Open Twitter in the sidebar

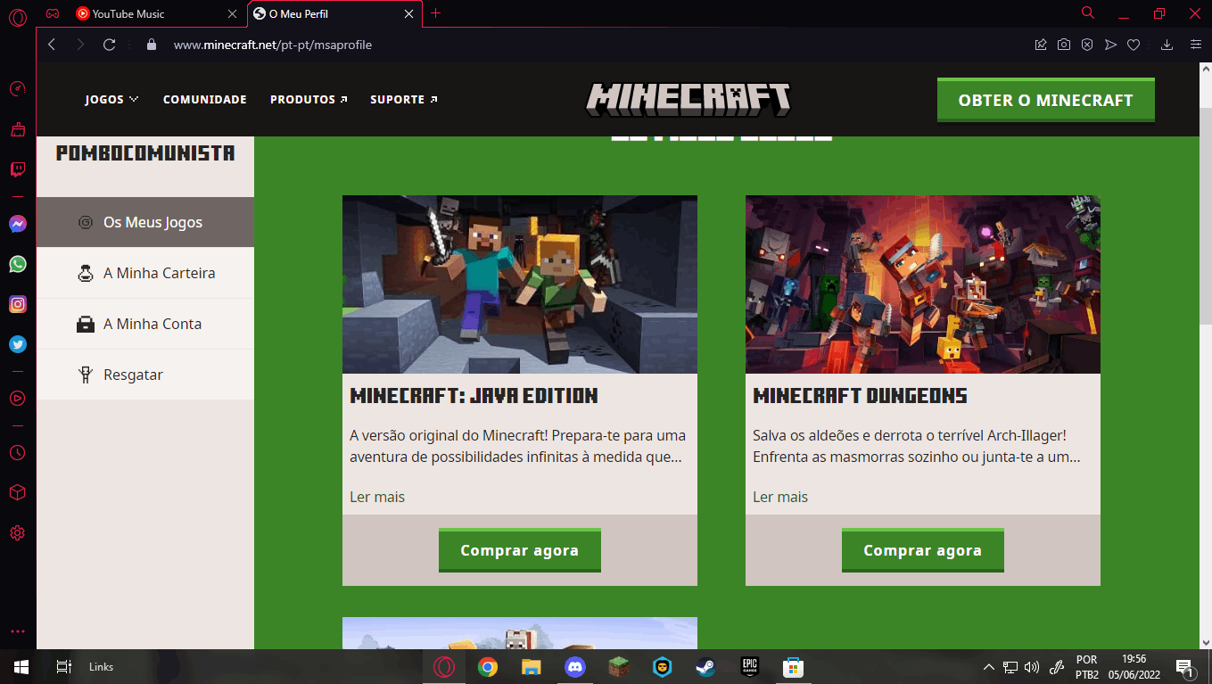pyautogui.click(x=17, y=344)
